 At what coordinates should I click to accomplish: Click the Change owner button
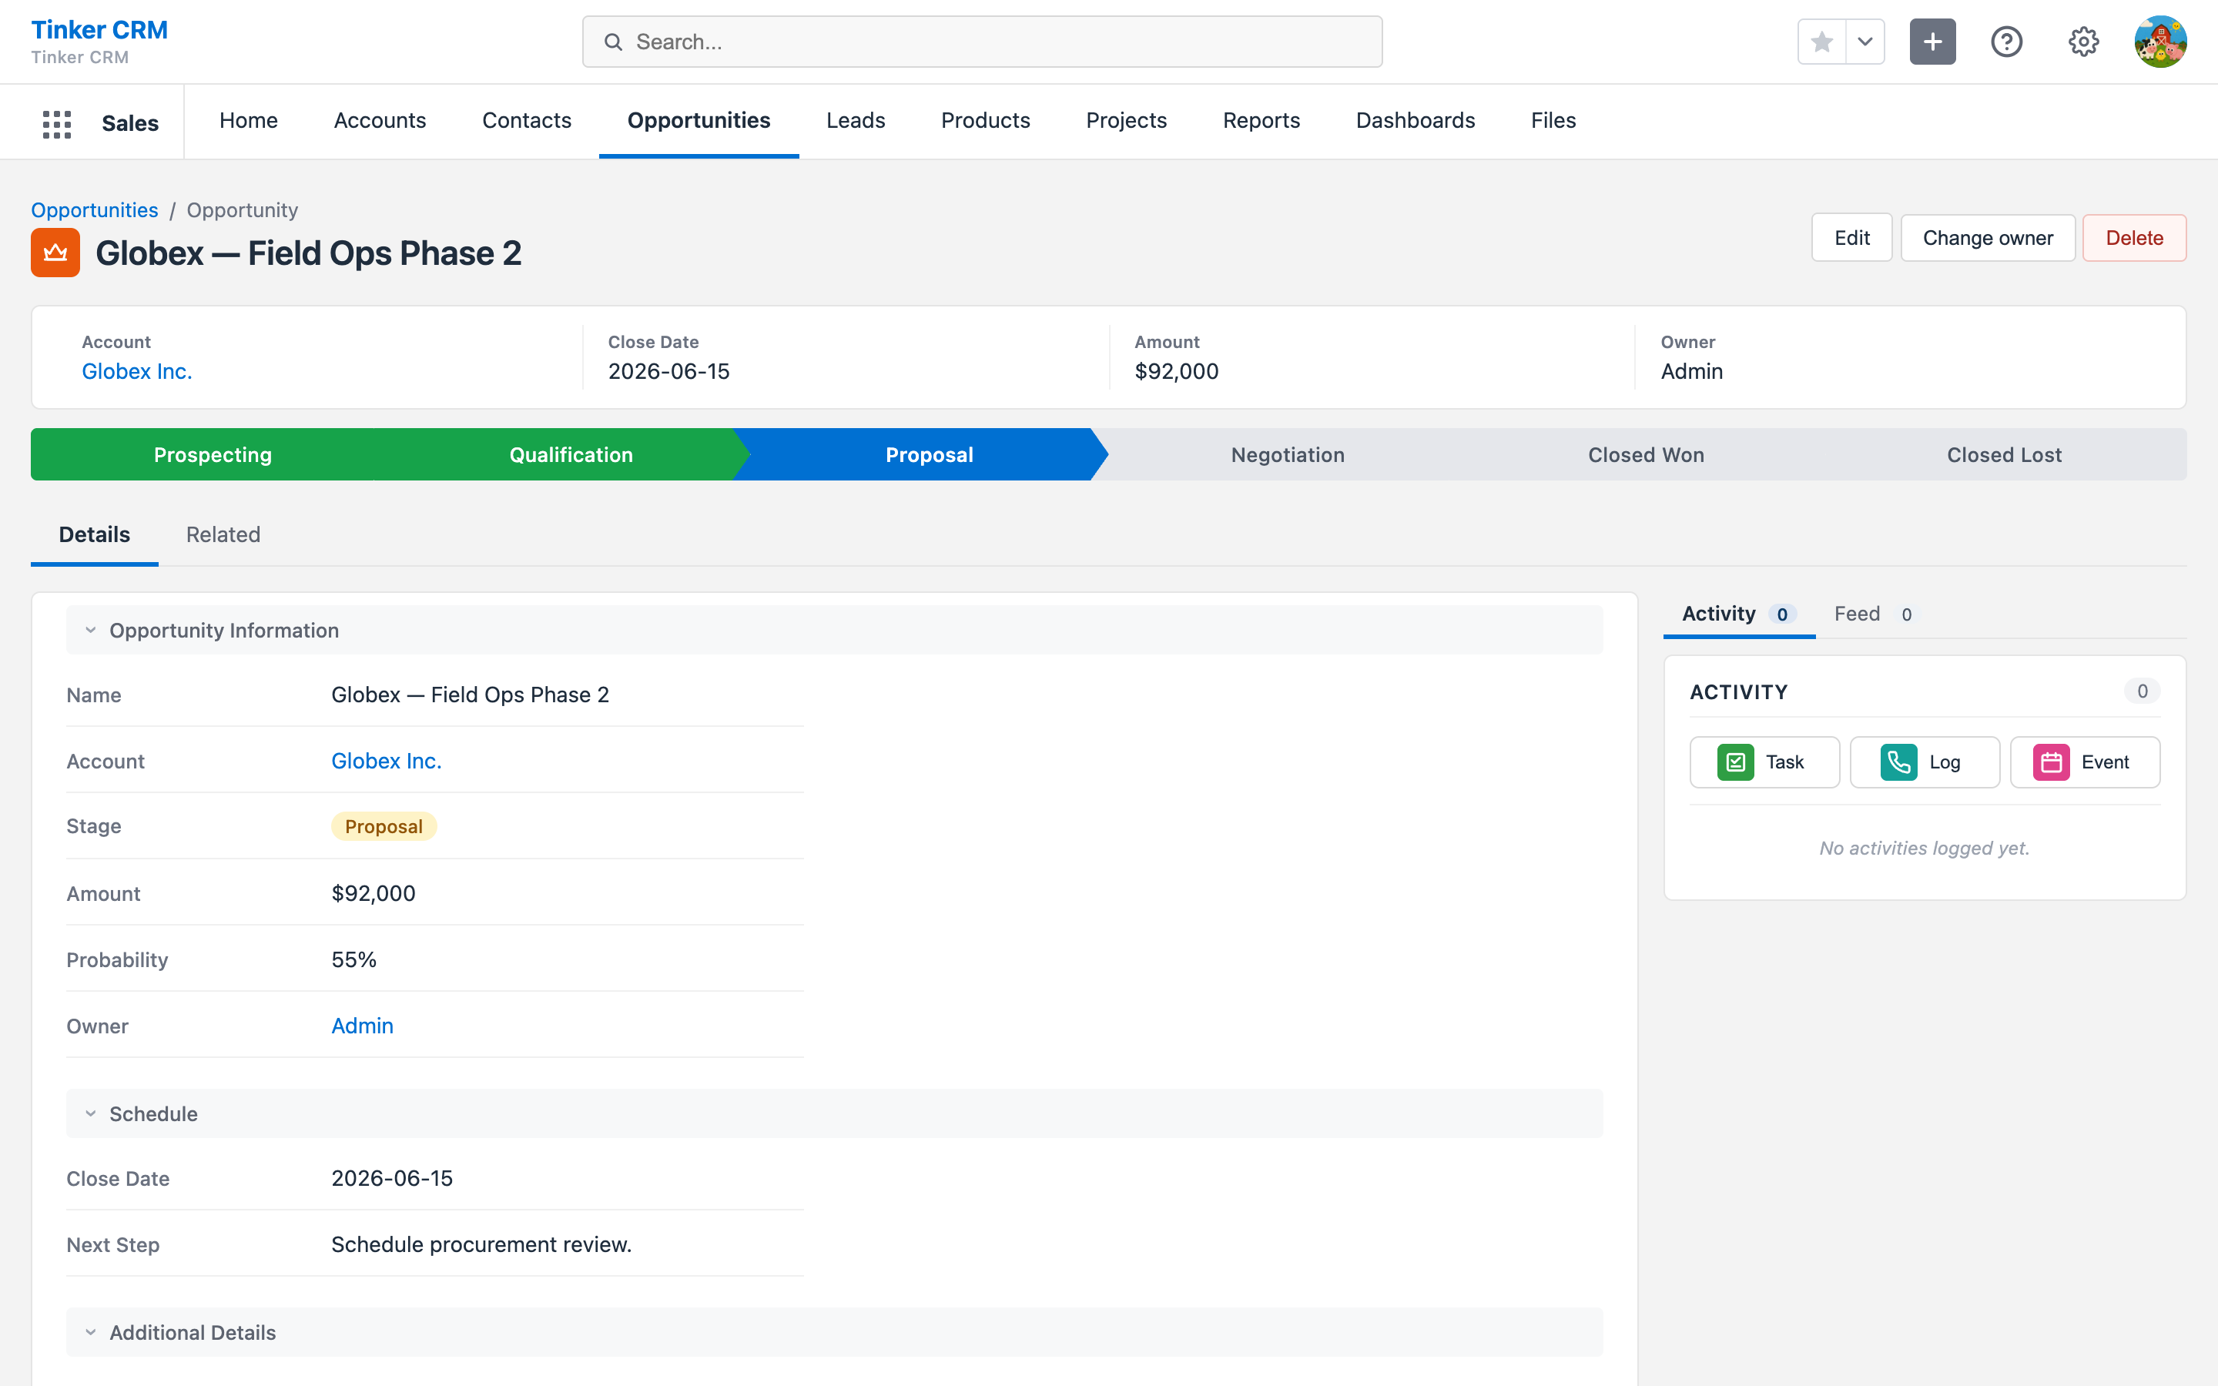[x=1987, y=237]
